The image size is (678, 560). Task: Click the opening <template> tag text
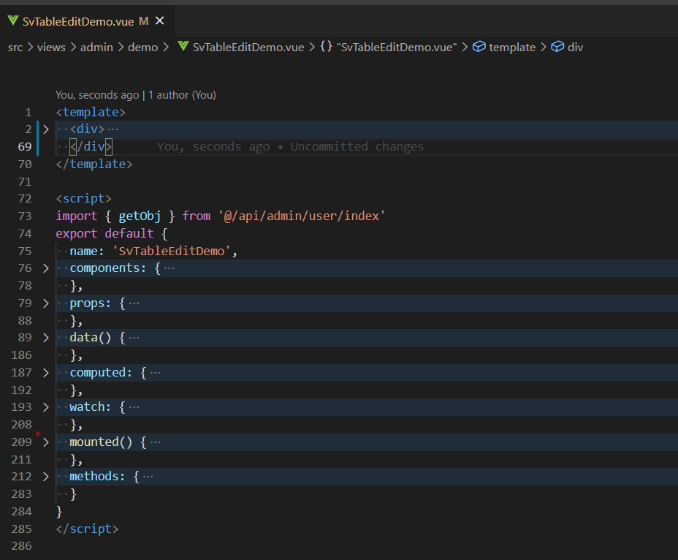tap(91, 112)
